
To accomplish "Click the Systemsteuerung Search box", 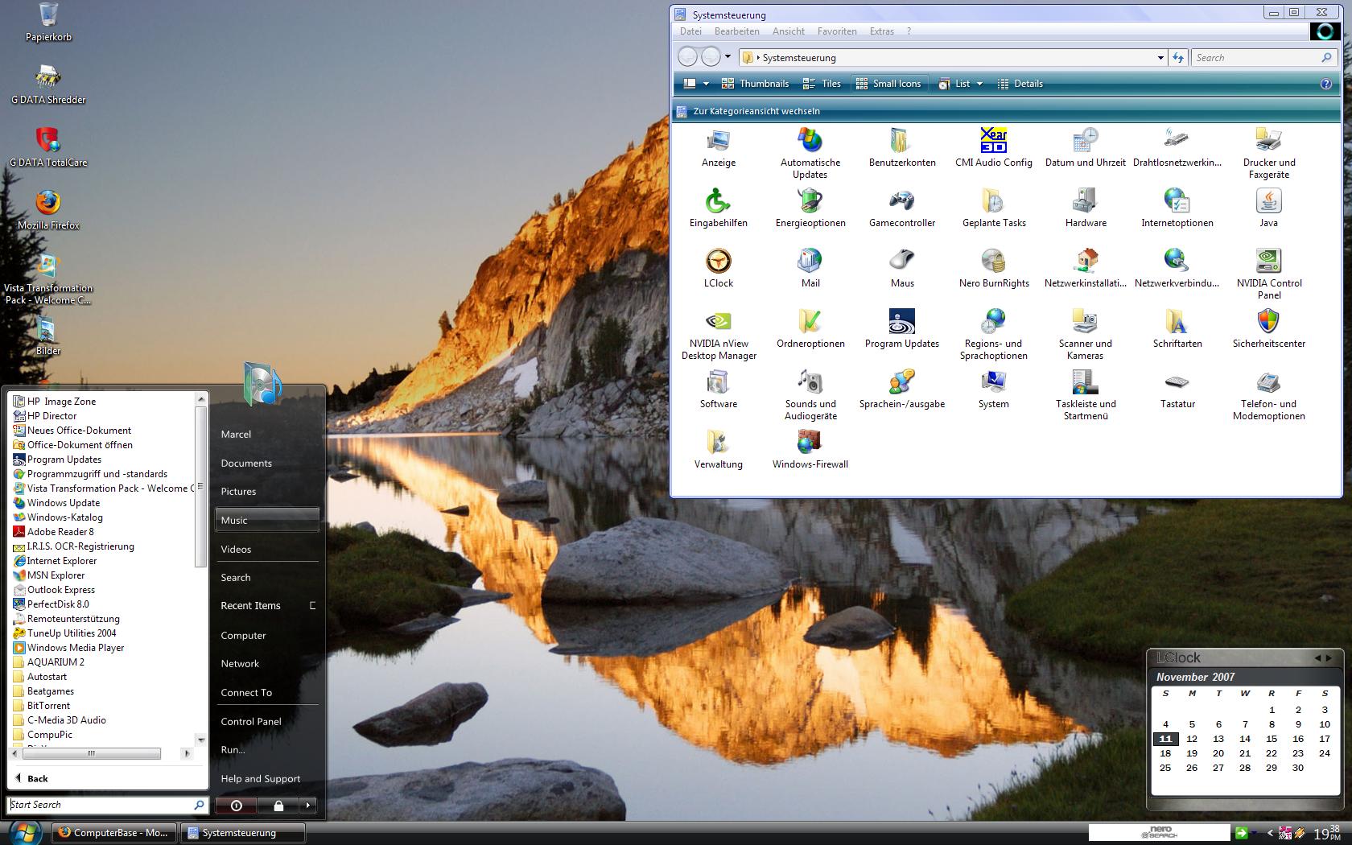I will pyautogui.click(x=1257, y=58).
